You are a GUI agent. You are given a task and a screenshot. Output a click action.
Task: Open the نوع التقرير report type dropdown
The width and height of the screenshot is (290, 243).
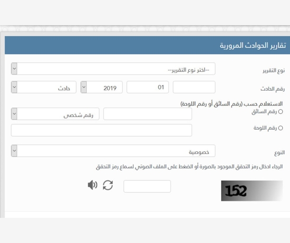pyautogui.click(x=113, y=69)
